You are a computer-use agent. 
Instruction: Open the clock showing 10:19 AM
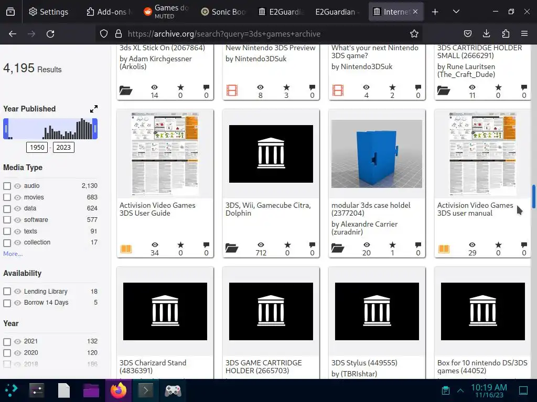click(489, 390)
